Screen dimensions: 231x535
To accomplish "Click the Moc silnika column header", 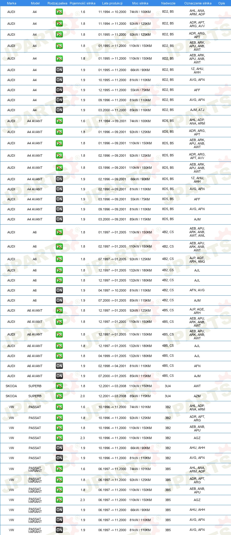I will [140, 3].
